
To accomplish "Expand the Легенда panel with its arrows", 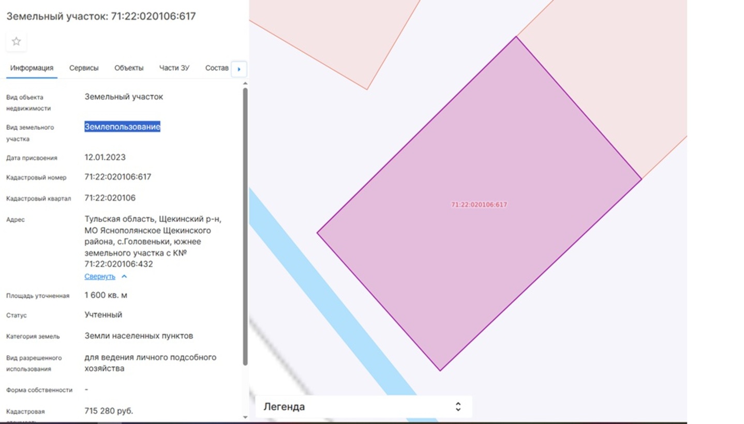I will coord(458,406).
